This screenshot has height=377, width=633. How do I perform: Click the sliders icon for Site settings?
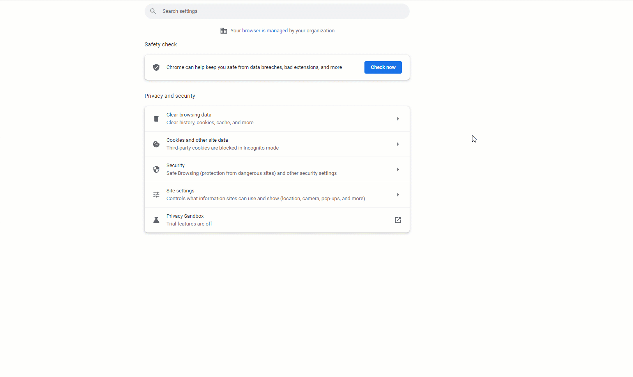[x=156, y=194]
